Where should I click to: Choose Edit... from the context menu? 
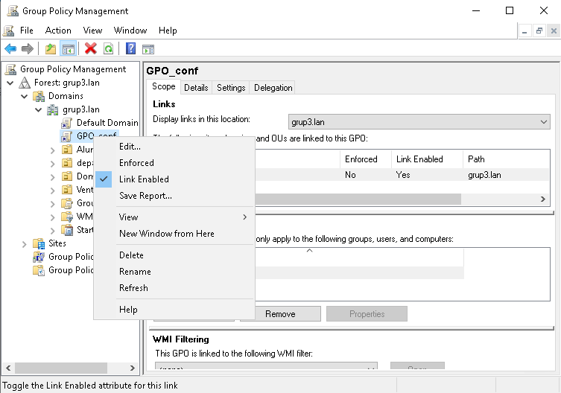point(130,147)
